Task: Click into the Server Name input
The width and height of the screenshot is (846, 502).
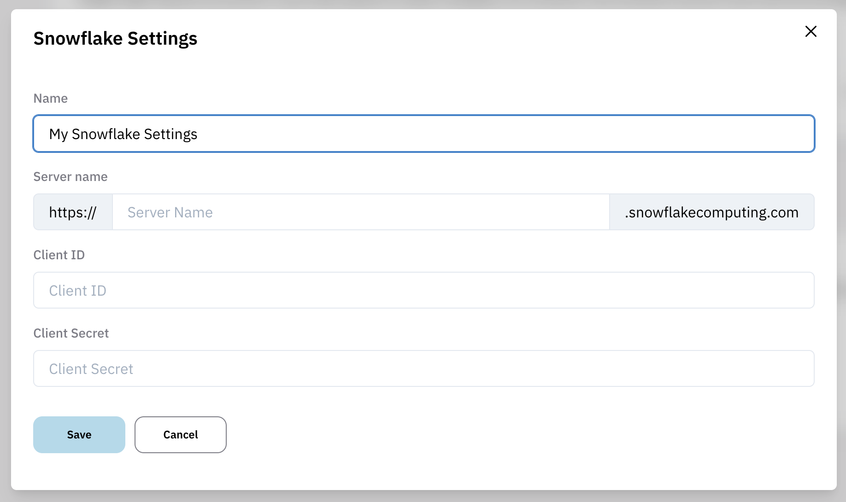Action: [x=361, y=212]
